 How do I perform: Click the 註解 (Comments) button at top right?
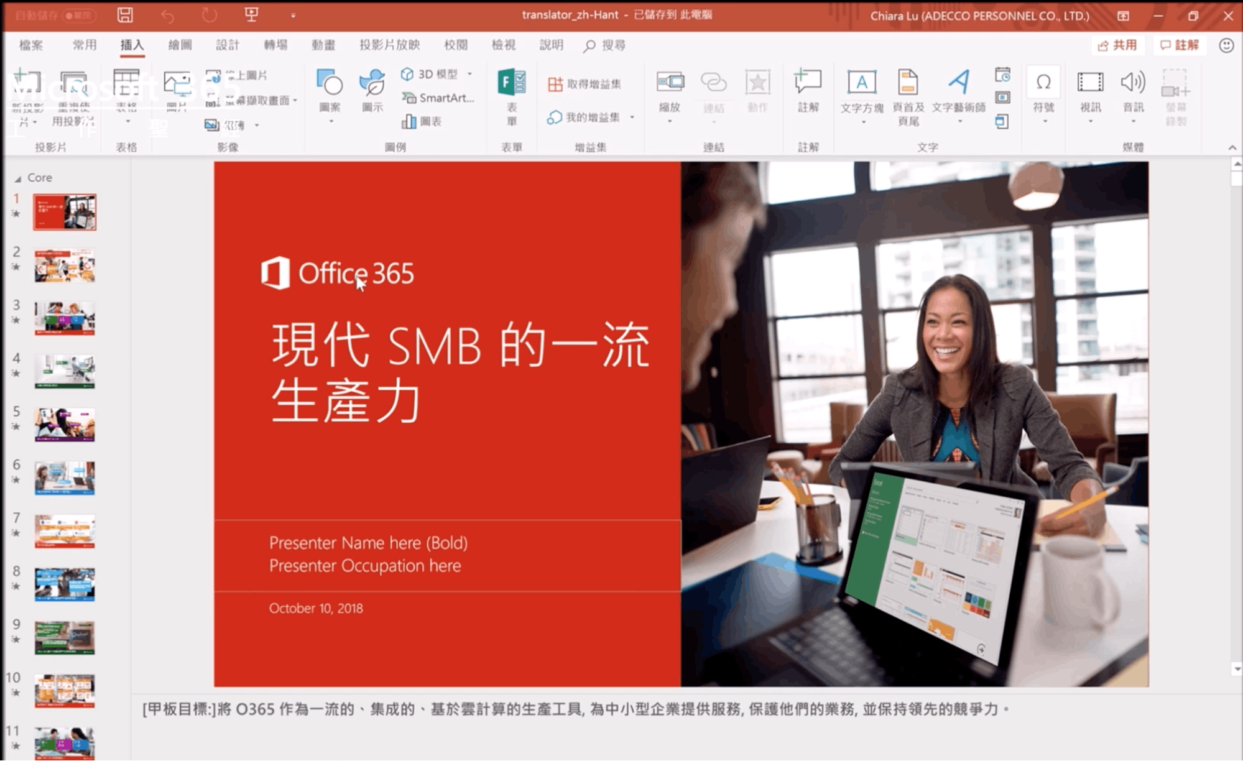pos(1180,45)
